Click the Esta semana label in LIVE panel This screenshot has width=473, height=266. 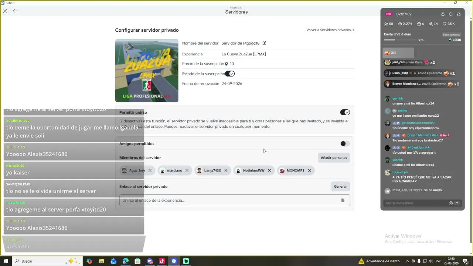tap(451, 35)
